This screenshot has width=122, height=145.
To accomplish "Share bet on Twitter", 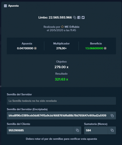I will pos(83,17).
